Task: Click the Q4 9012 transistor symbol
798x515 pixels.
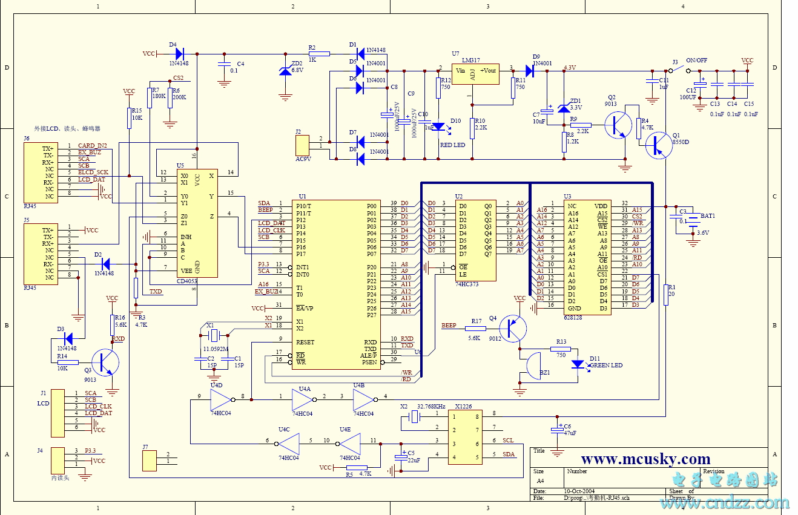Action: click(515, 328)
